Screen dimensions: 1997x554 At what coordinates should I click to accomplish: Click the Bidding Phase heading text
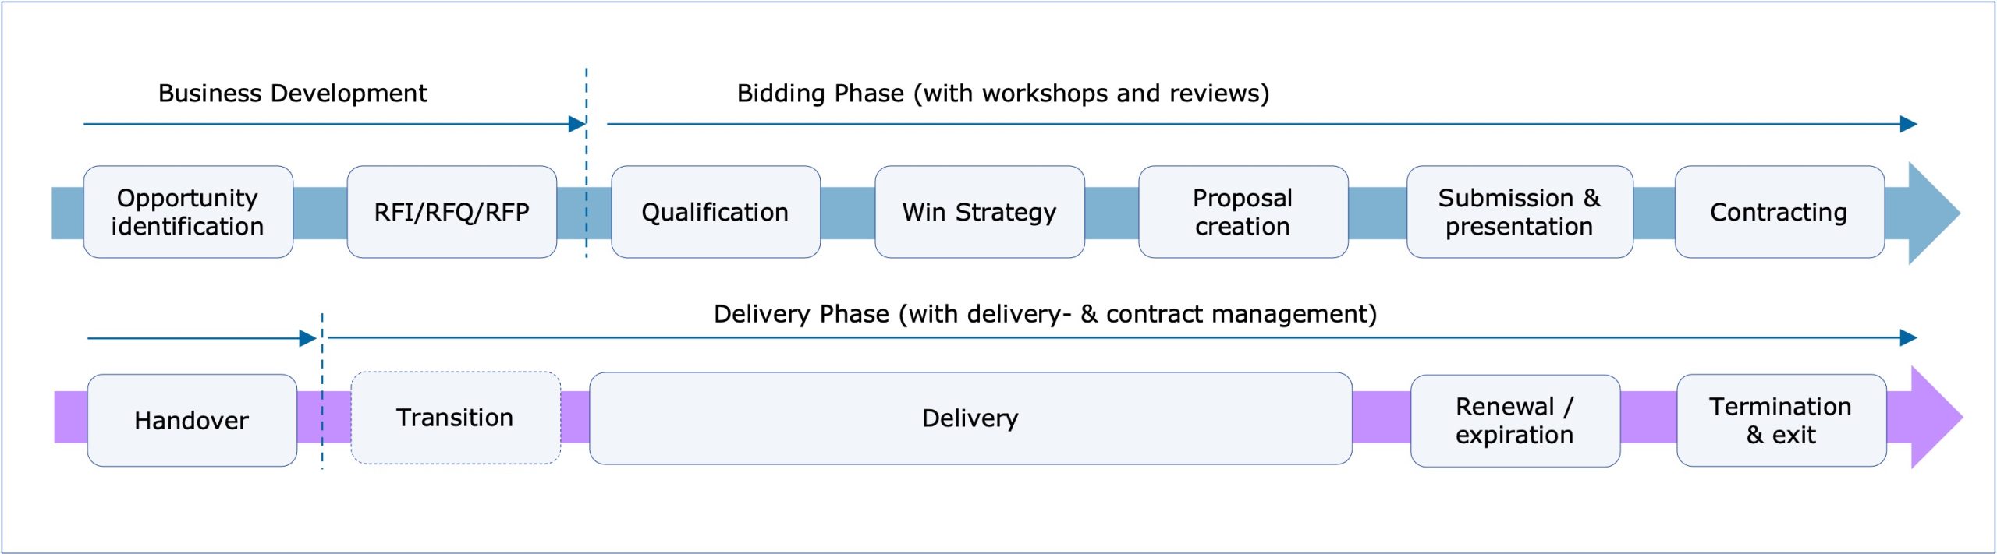click(1003, 94)
